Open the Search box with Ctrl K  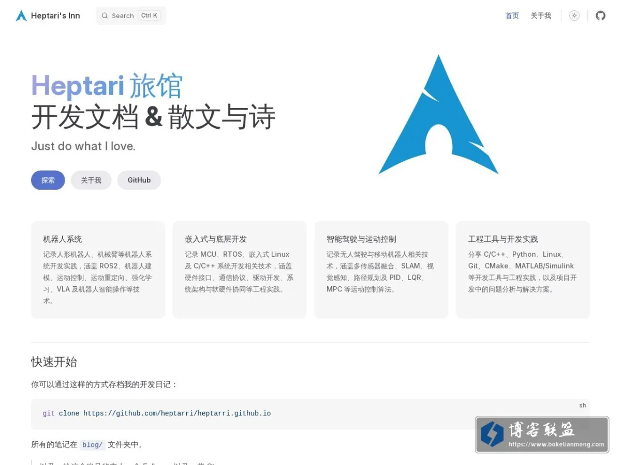click(x=131, y=16)
